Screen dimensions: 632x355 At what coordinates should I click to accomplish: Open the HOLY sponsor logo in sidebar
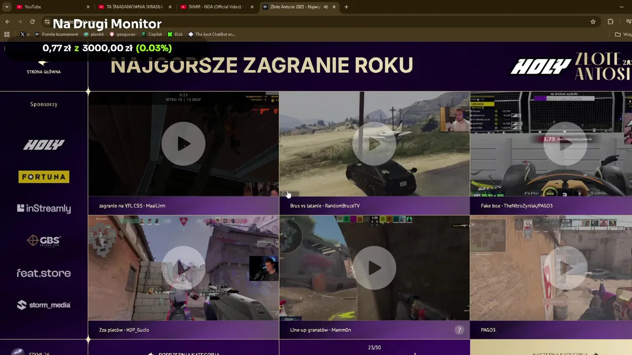(x=43, y=144)
